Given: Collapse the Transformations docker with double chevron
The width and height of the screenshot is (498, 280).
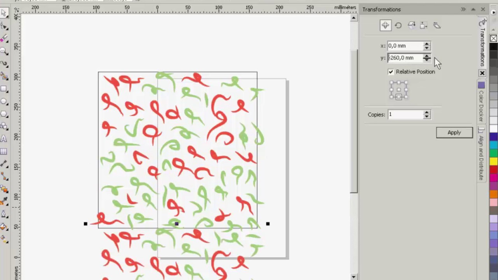Looking at the screenshot, I should pos(463,9).
